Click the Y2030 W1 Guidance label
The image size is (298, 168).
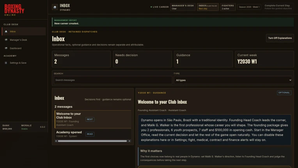coord(152,93)
